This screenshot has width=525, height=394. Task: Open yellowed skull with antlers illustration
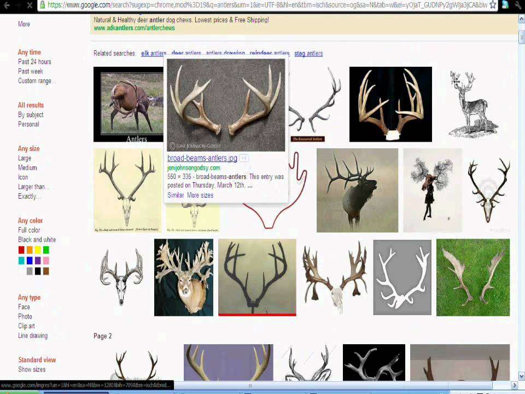(127, 190)
